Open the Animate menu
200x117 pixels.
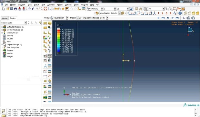tap(51, 5)
